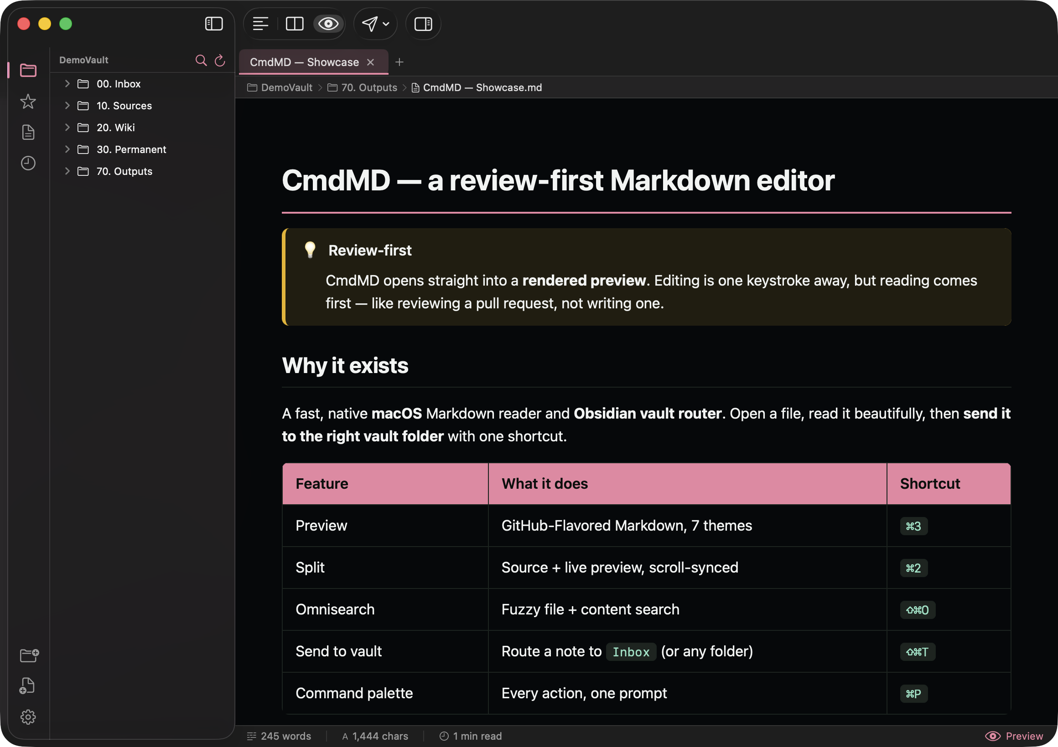The image size is (1058, 747).
Task: Click the ⌘3 shortcut badge
Action: click(914, 526)
